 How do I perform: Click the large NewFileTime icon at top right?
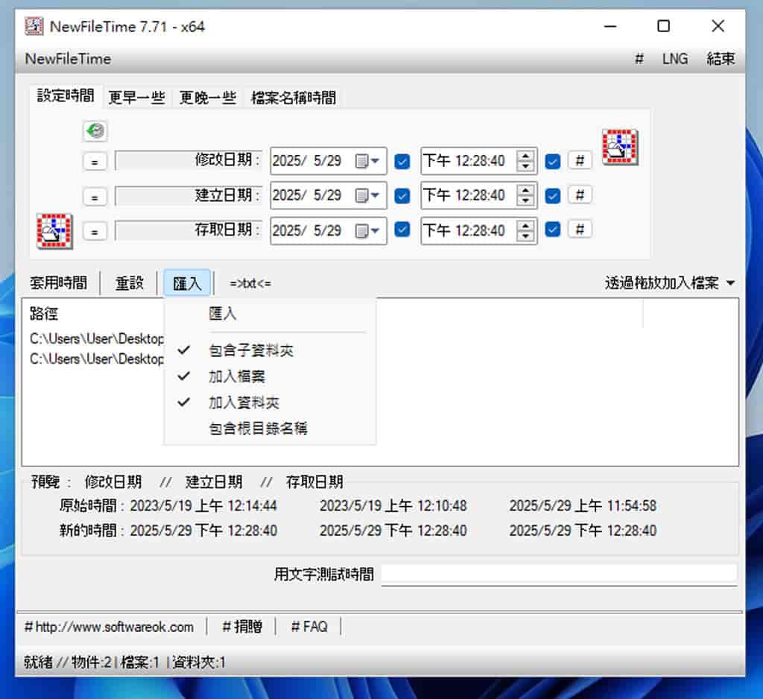point(620,147)
